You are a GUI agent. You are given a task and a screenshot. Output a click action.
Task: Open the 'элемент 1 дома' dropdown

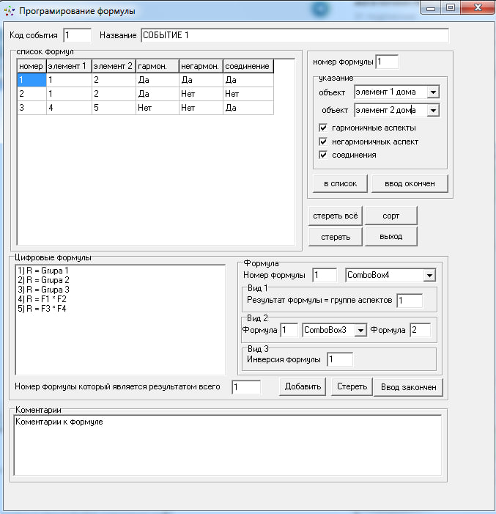tap(432, 92)
